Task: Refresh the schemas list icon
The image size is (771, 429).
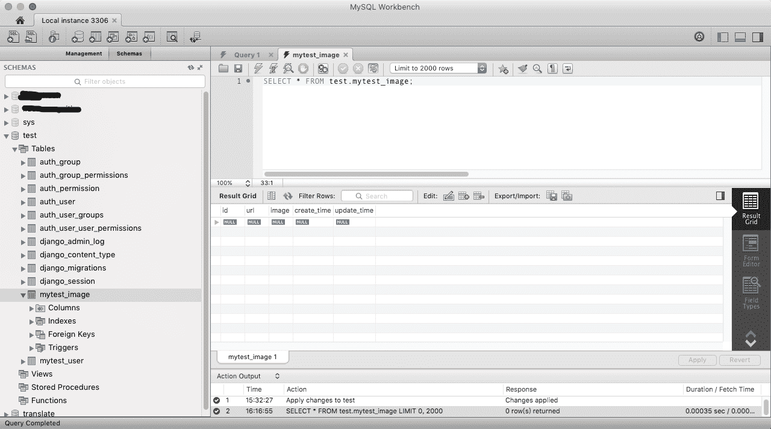Action: [x=191, y=67]
